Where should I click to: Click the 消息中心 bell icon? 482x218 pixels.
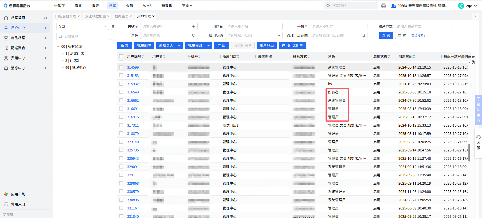(6, 68)
